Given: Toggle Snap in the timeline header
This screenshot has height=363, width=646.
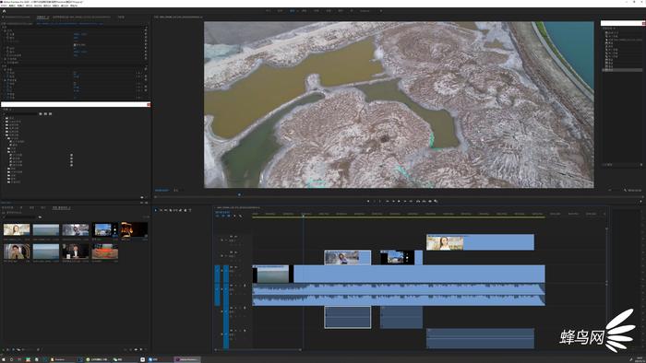Looking at the screenshot, I should 223,216.
